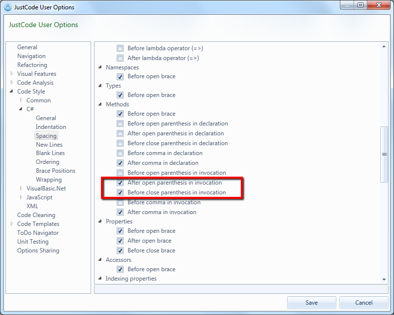Collapse the Methods group
Image resolution: width=394 pixels, height=315 pixels.
pyautogui.click(x=100, y=104)
